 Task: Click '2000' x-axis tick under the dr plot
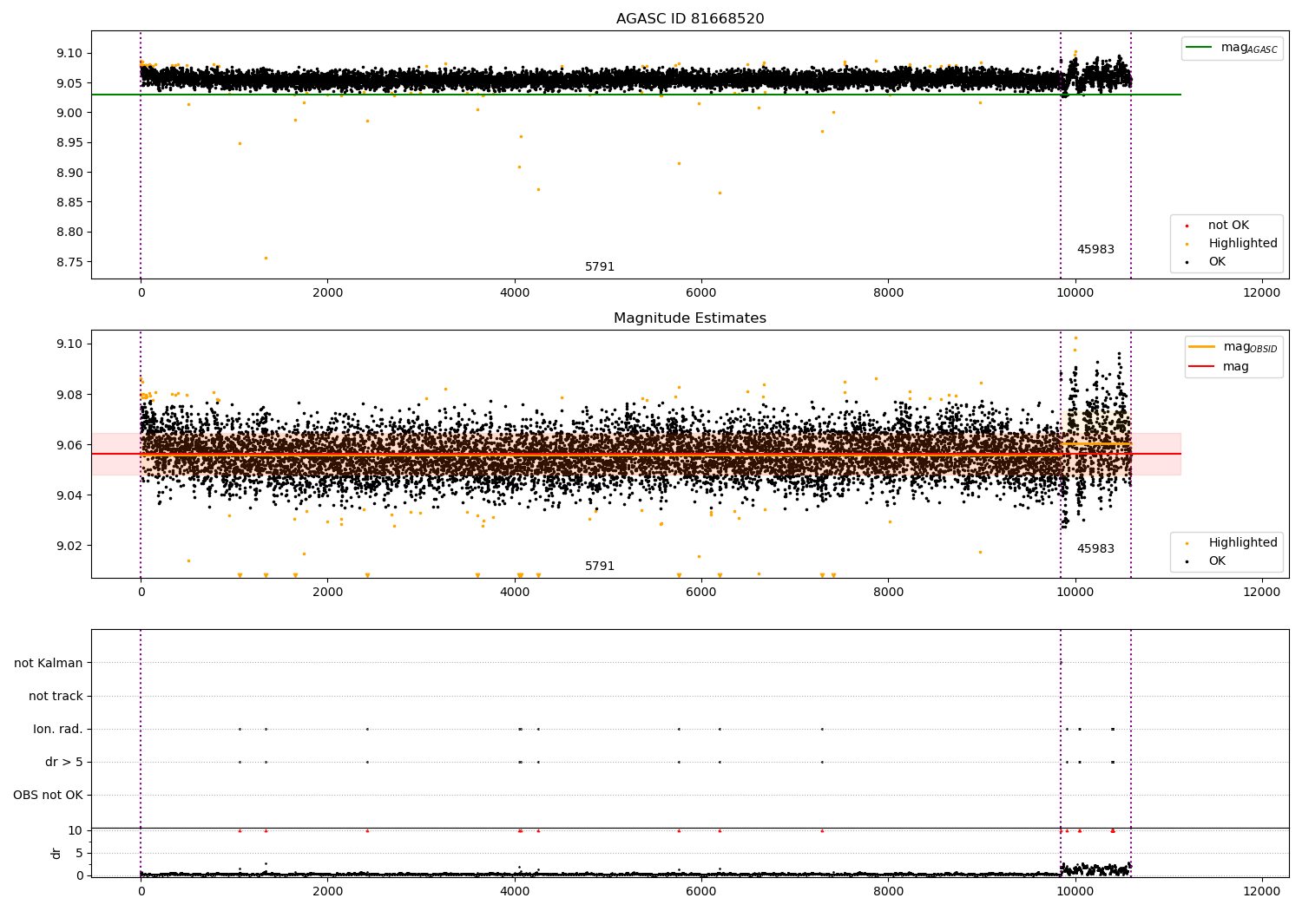pyautogui.click(x=327, y=892)
